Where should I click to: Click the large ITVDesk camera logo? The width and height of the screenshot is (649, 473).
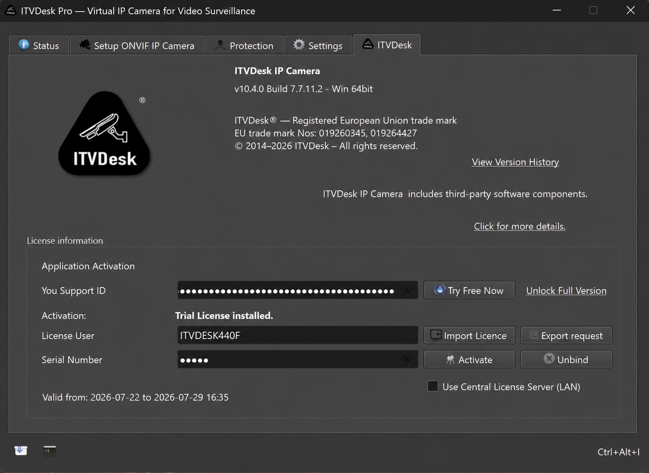pyautogui.click(x=104, y=133)
